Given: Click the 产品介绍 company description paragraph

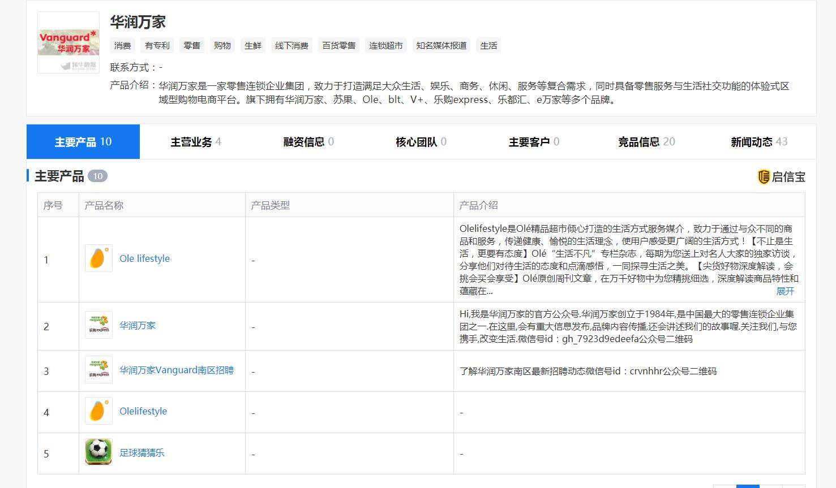Looking at the screenshot, I should (x=474, y=93).
